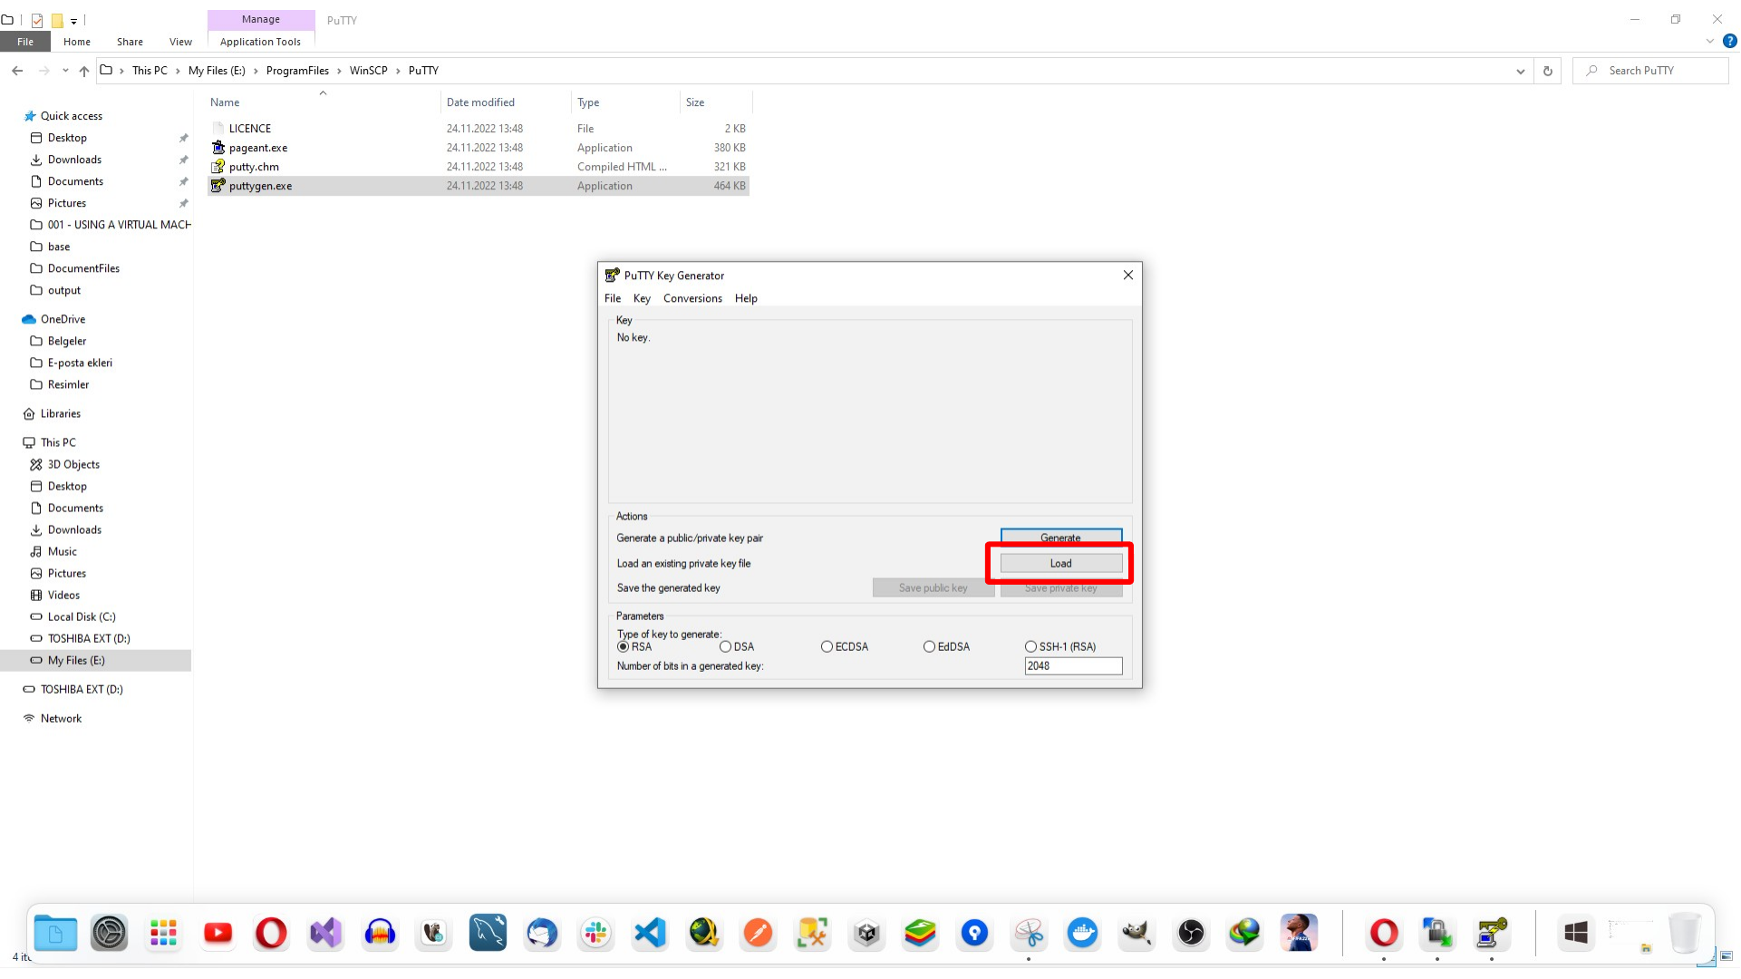Open PuTTYgen Key menu
This screenshot has height=979, width=1741.
pyautogui.click(x=642, y=298)
